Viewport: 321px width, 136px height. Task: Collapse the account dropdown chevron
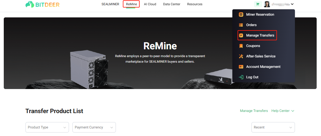tap(292, 4)
